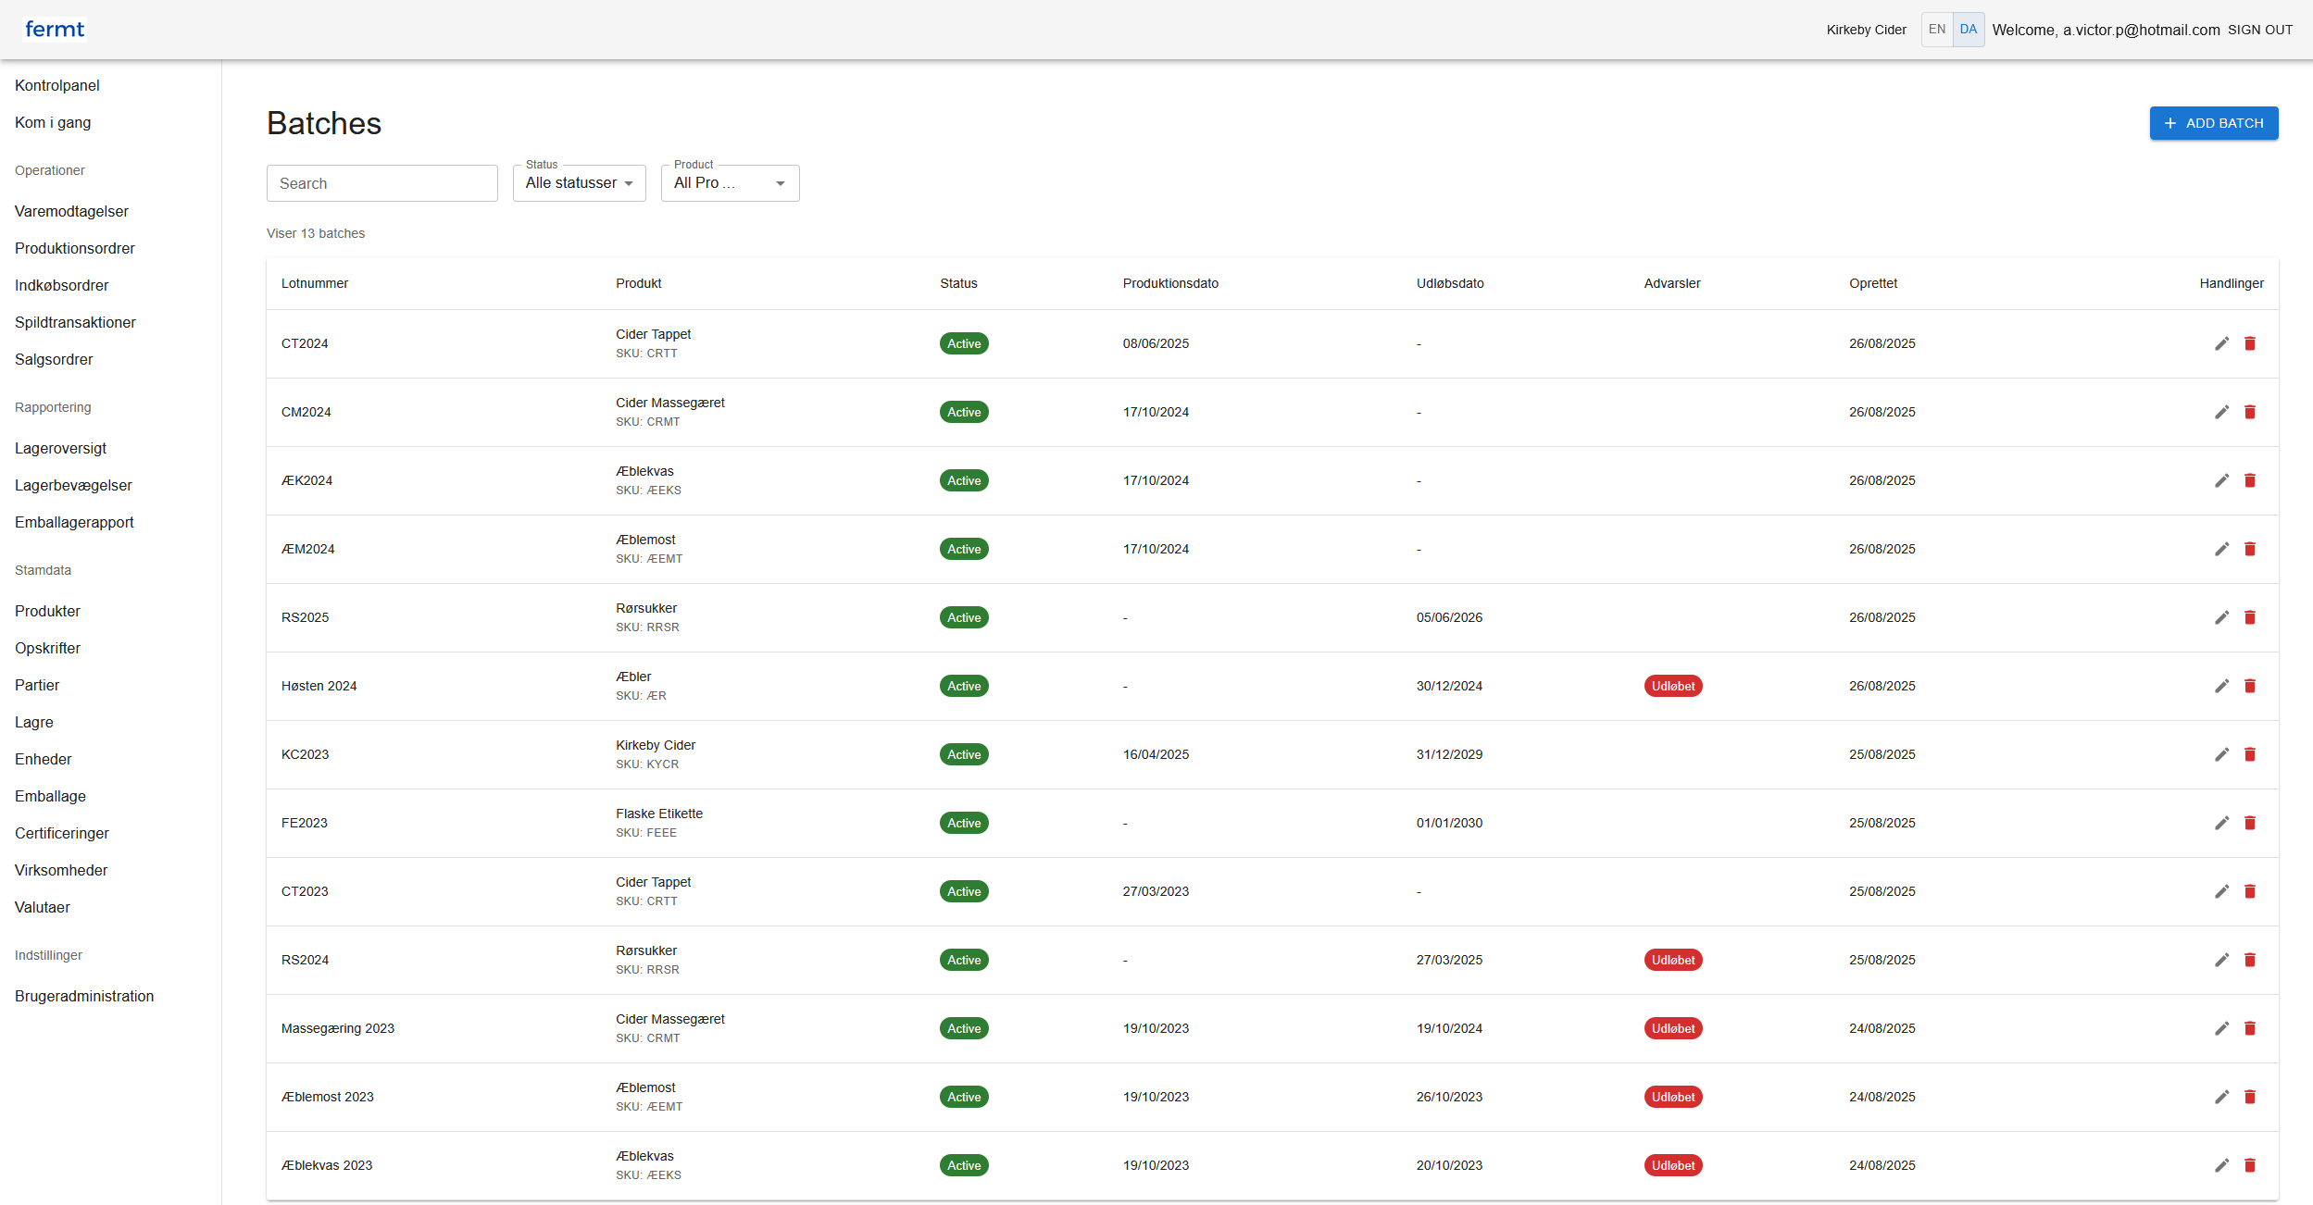The image size is (2313, 1205).
Task: Delete the RS2025 batch
Action: point(2250,617)
